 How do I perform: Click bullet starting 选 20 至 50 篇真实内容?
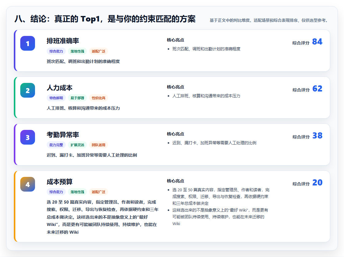click(x=221, y=197)
